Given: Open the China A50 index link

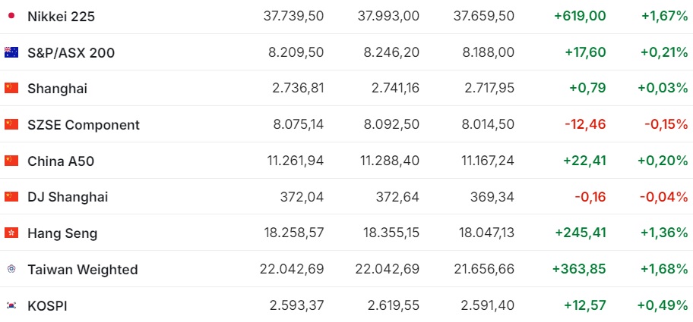Looking at the screenshot, I should coord(61,161).
